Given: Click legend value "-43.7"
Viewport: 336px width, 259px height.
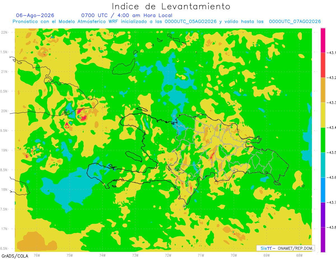Looking at the screenshot, I should pyautogui.click(x=331, y=202).
